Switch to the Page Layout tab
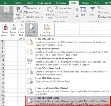The height and width of the screenshot is (106, 111). pos(44,3)
